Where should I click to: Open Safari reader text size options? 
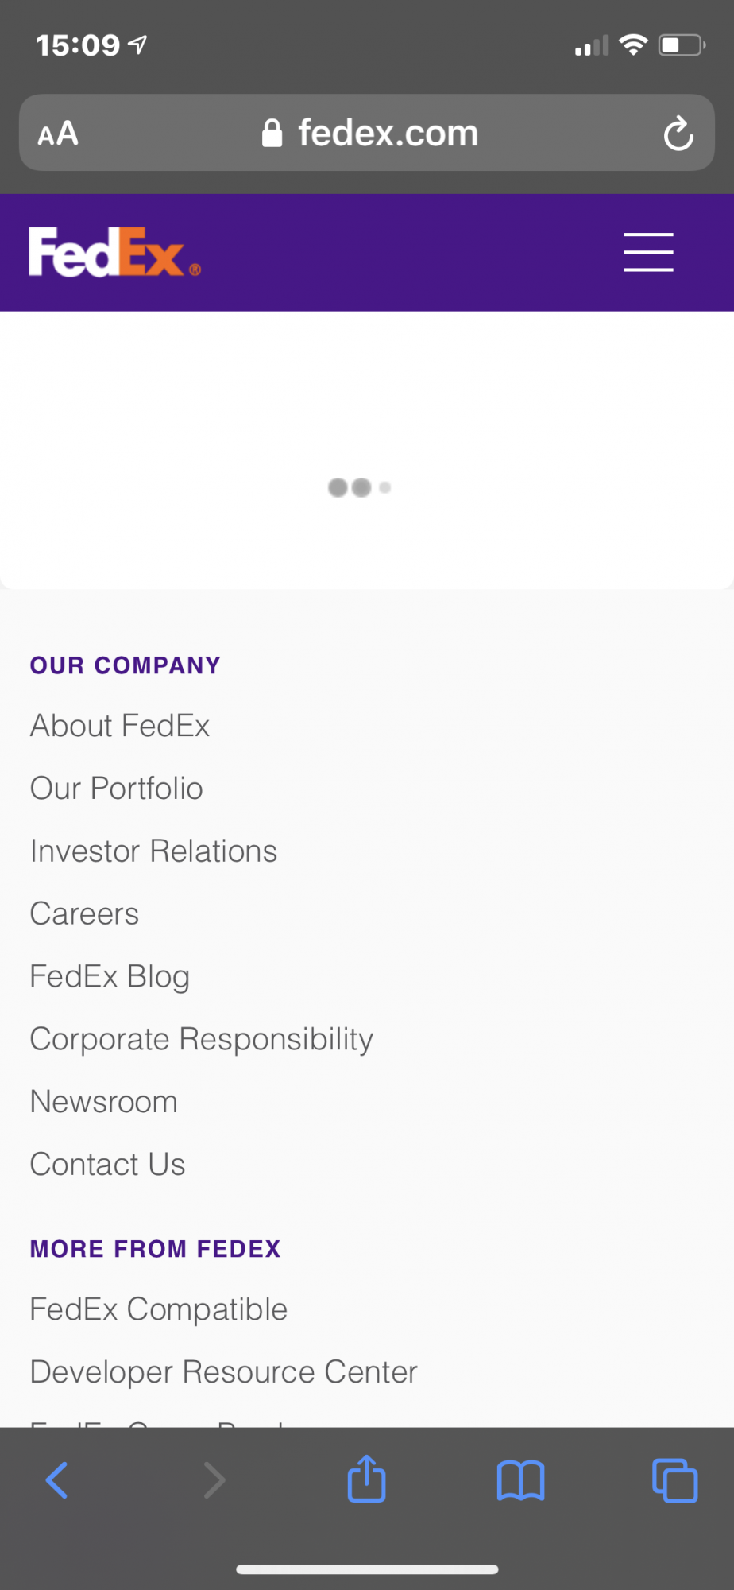pos(58,134)
